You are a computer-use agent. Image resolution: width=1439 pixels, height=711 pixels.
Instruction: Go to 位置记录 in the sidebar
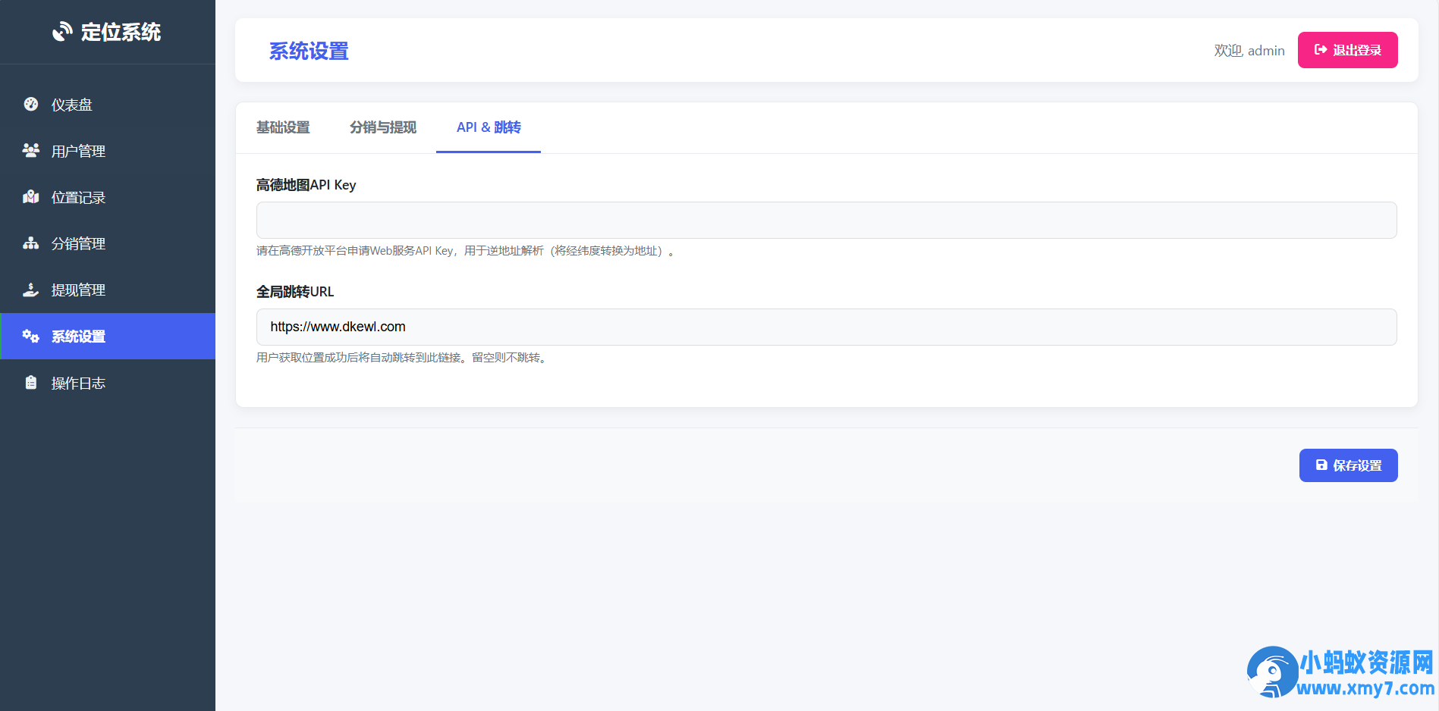pos(78,197)
